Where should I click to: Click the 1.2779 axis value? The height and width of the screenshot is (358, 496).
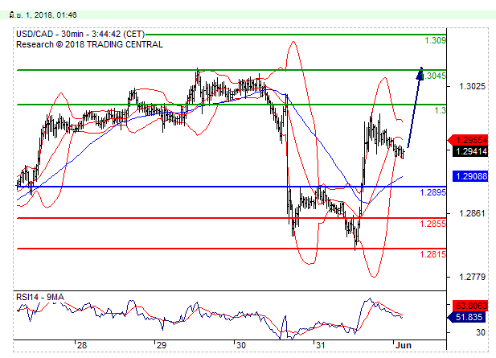(x=472, y=278)
